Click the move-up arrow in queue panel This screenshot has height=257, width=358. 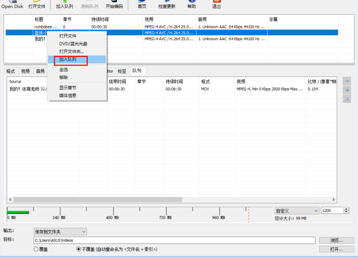(x=348, y=82)
